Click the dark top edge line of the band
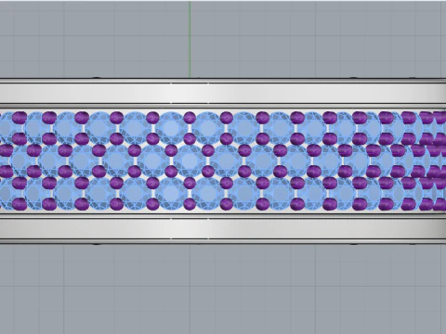Screen dimensions: 446x334 [x=223, y=79]
